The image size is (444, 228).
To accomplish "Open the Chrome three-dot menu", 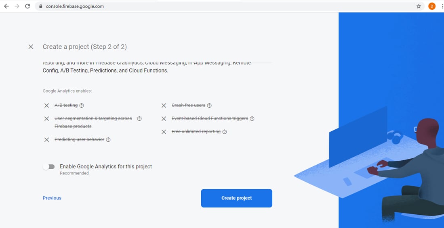I will coord(442,6).
